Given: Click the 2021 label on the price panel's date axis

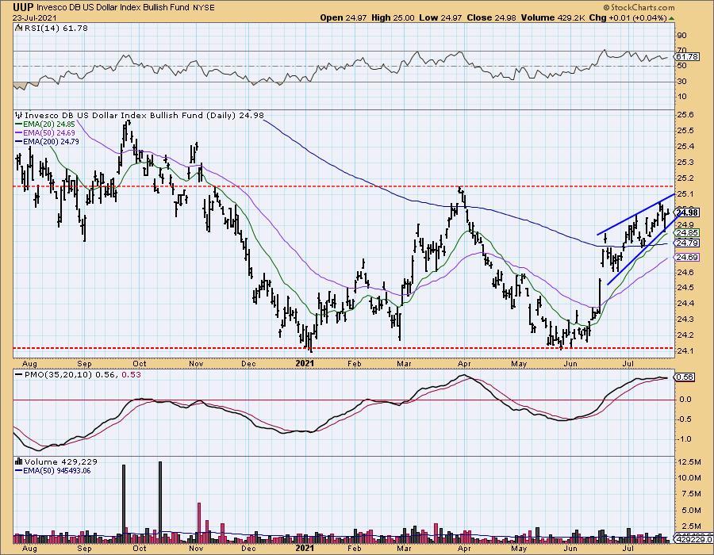Looking at the screenshot, I should [x=305, y=363].
